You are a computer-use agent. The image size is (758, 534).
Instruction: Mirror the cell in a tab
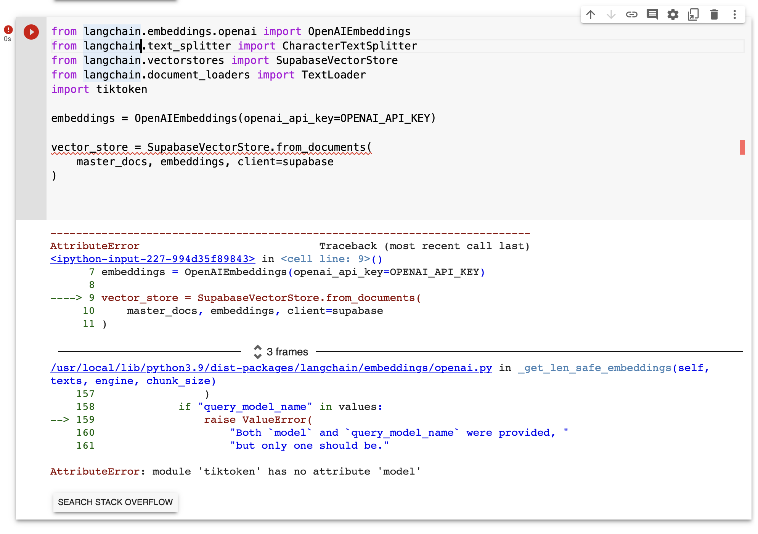point(693,14)
